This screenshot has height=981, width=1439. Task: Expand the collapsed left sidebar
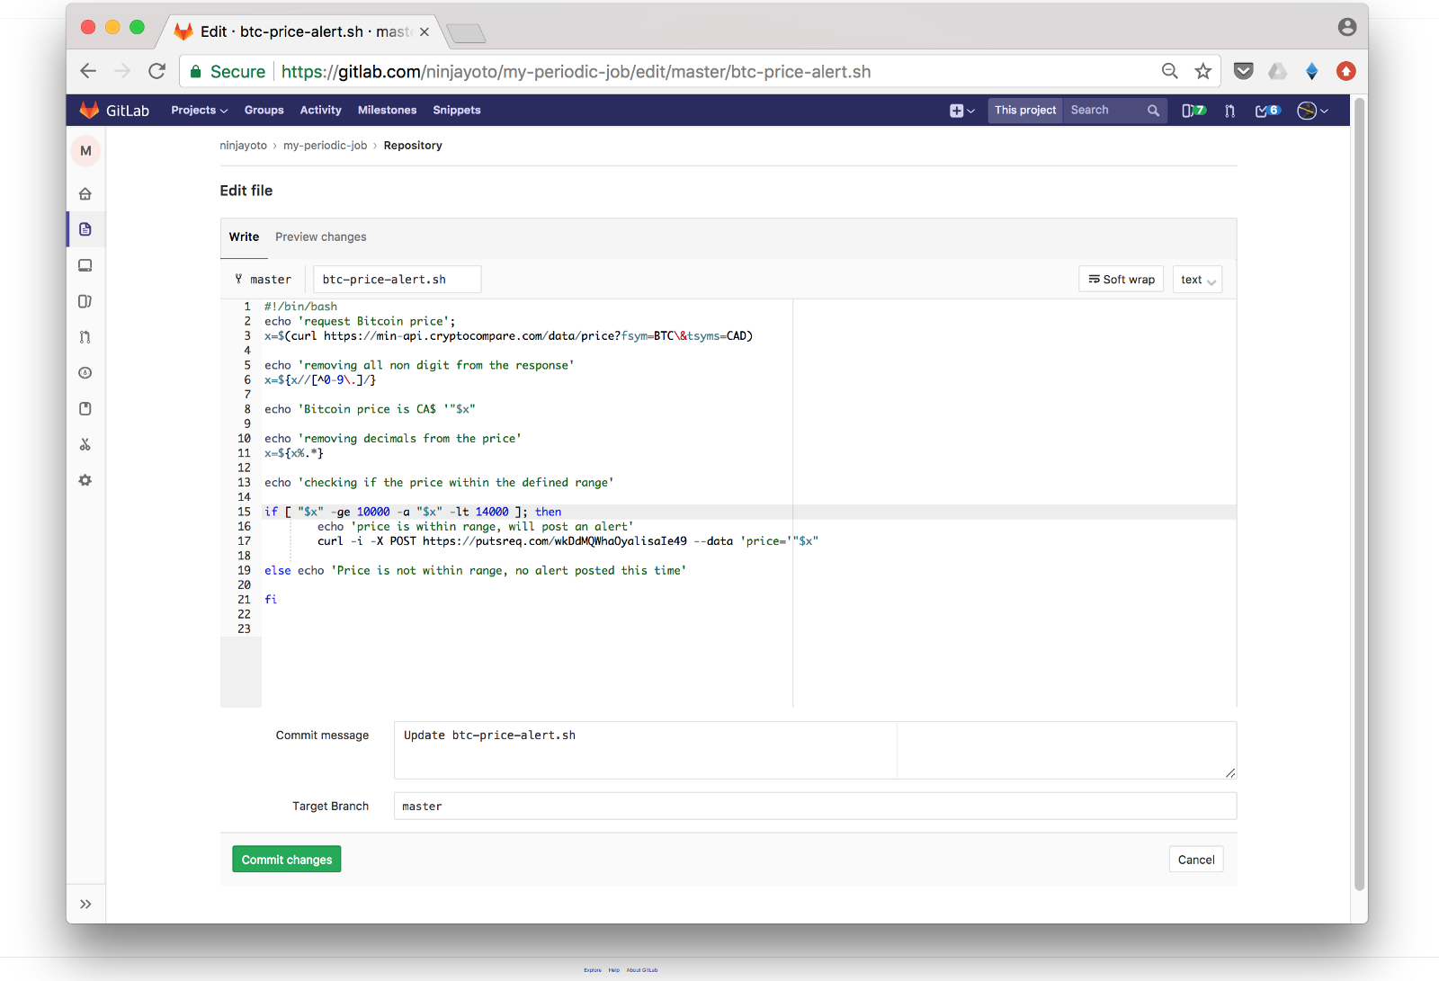(85, 905)
